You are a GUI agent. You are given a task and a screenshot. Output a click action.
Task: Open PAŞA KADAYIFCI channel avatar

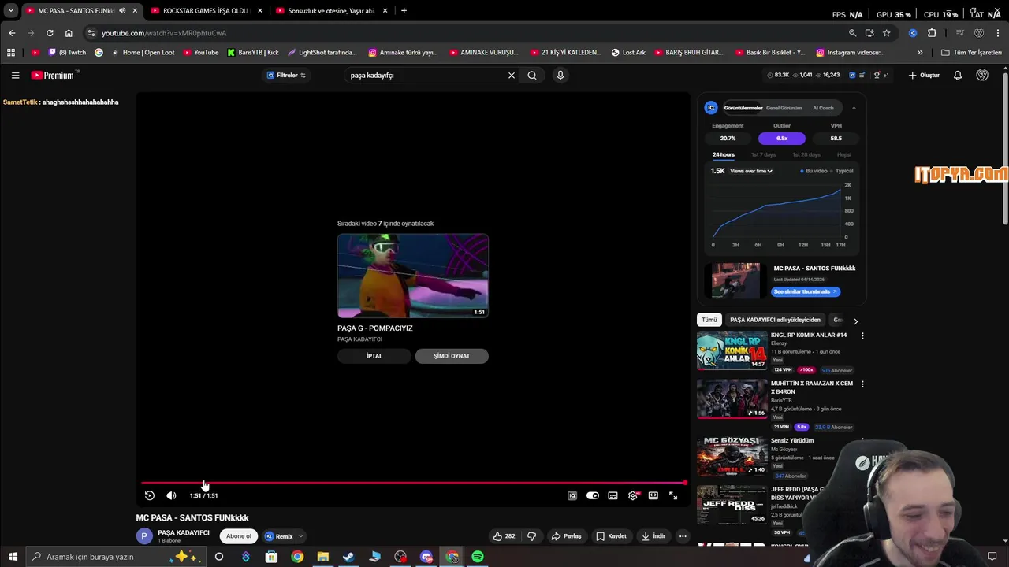click(x=144, y=536)
